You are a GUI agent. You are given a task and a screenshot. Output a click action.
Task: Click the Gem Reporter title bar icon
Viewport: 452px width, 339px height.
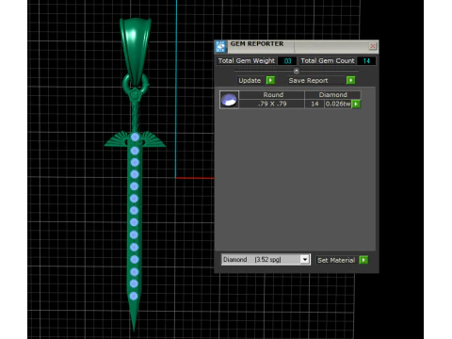(x=220, y=46)
